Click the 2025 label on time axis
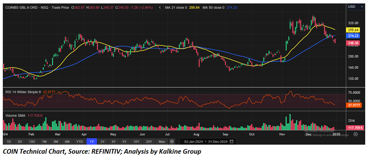368x159 pixels. tap(336, 135)
